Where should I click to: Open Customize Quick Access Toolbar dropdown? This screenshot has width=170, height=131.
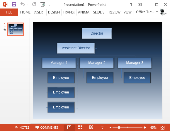click(x=50, y=5)
